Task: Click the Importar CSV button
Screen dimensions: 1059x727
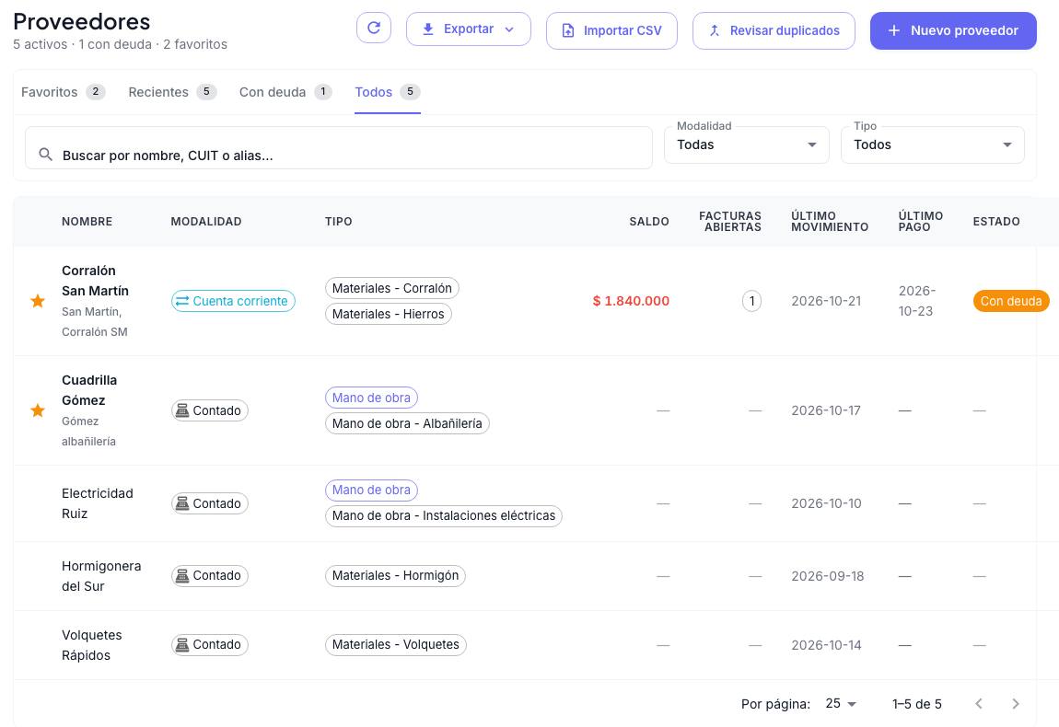Action: [x=611, y=30]
